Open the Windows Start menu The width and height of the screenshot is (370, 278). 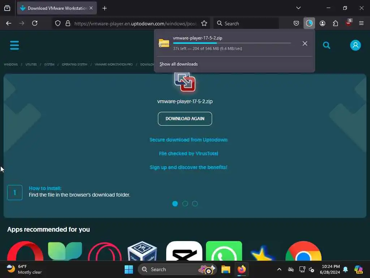tap(129, 269)
